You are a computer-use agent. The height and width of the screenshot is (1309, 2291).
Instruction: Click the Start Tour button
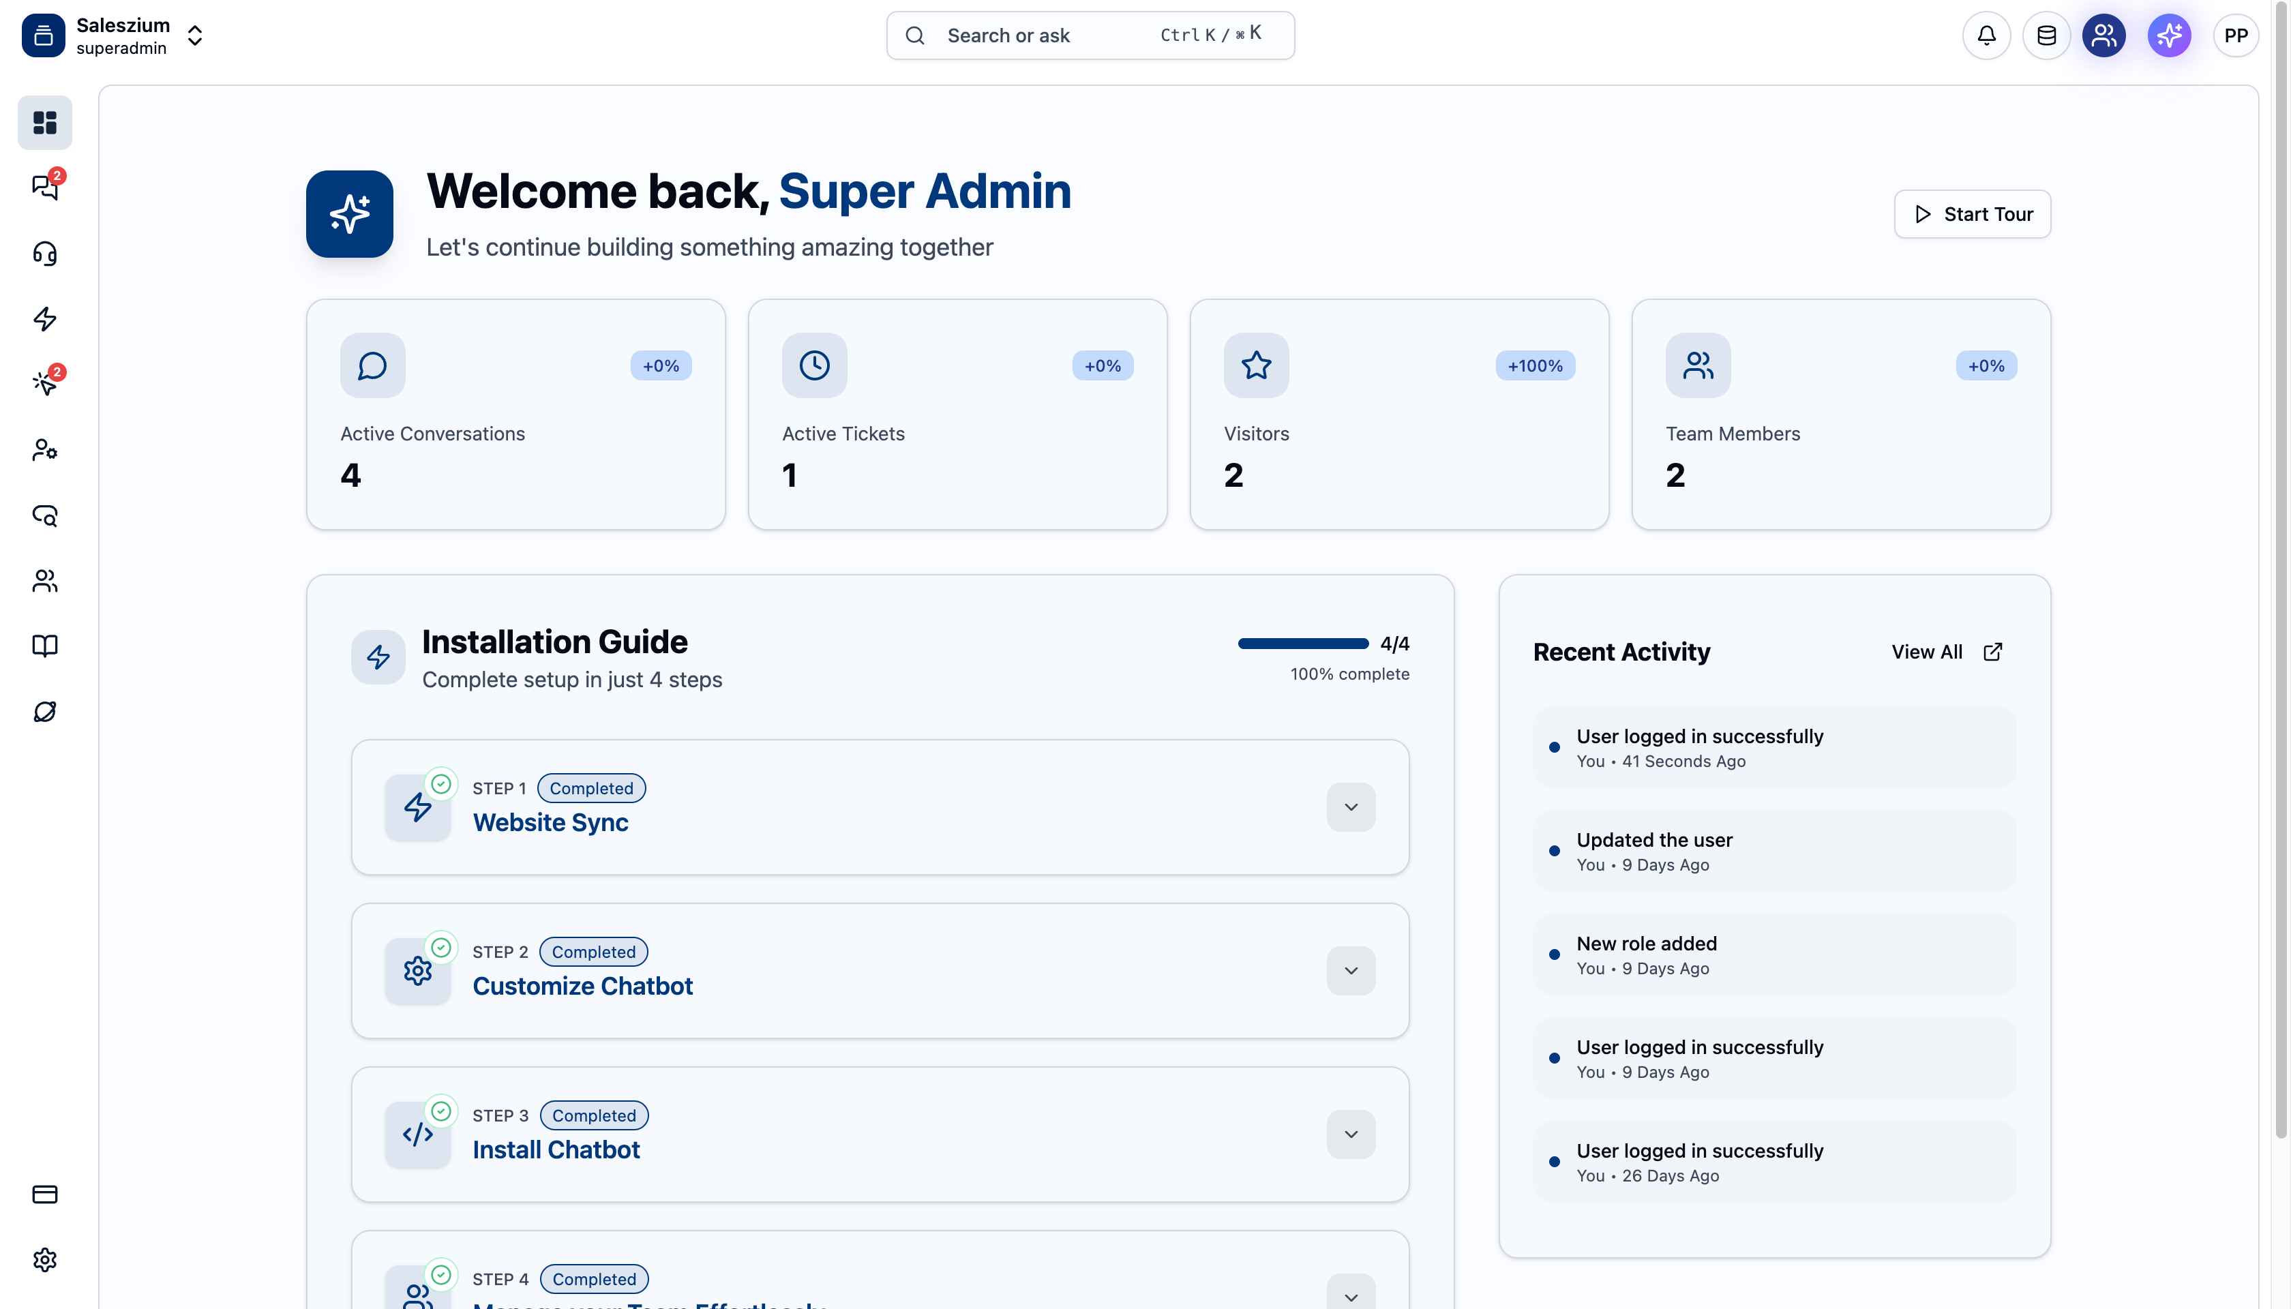(1972, 214)
